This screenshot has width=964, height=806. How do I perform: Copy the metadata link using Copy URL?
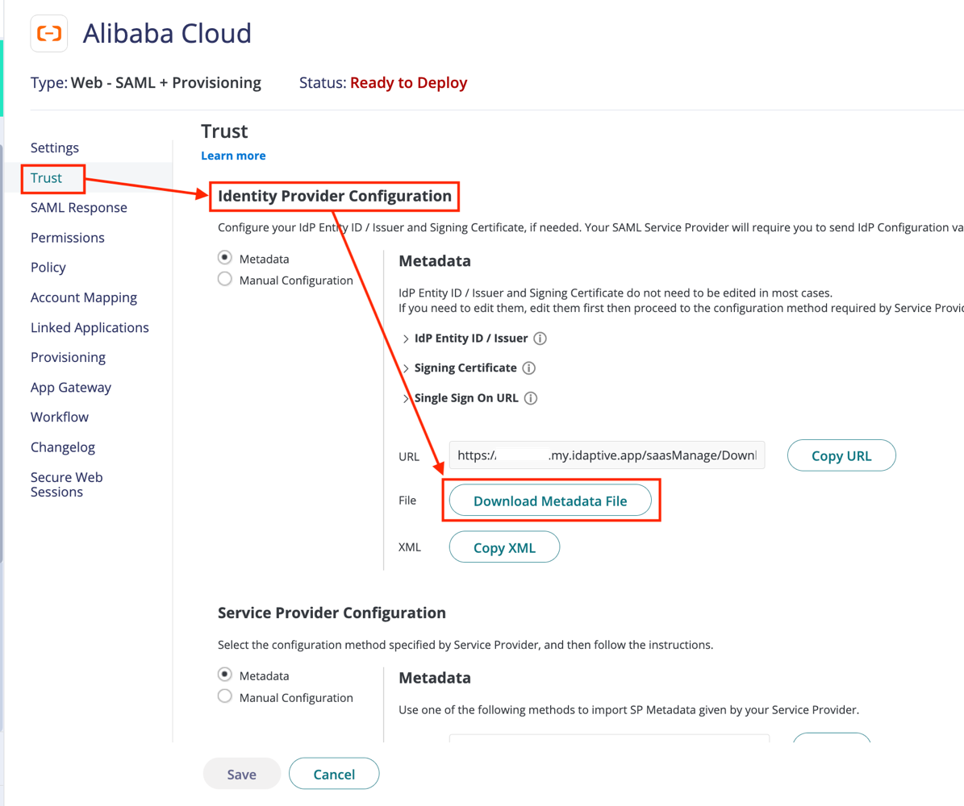[x=841, y=455]
